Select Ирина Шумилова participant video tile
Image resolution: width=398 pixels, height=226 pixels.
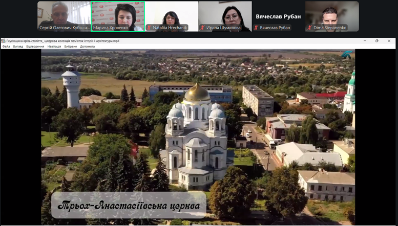(x=225, y=16)
